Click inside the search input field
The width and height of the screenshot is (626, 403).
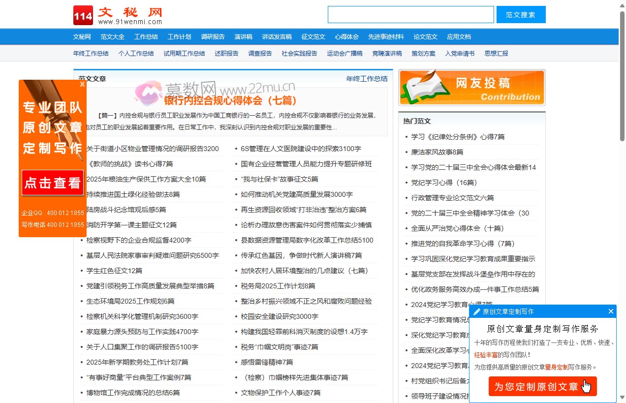pyautogui.click(x=410, y=14)
